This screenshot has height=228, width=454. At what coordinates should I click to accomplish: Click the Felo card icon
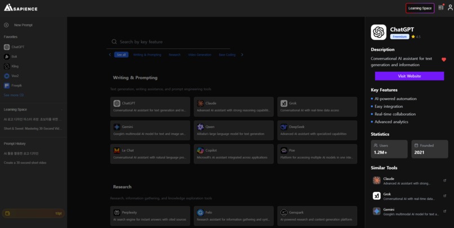pos(201,213)
